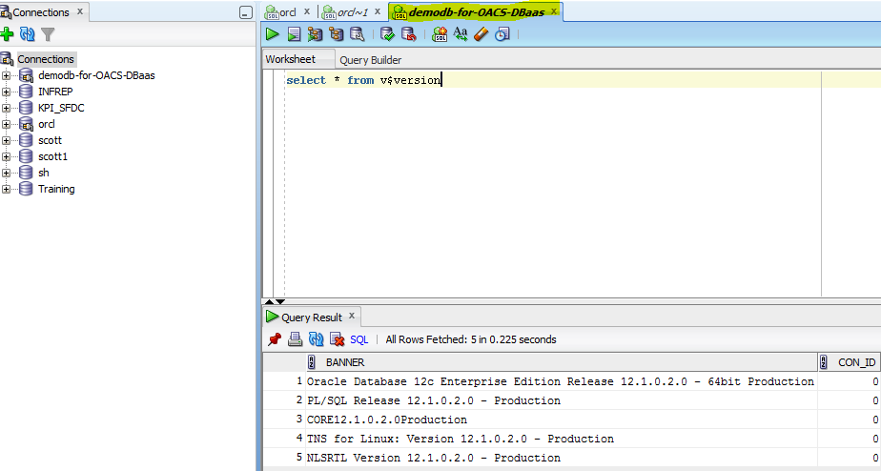The image size is (881, 471).
Task: Minimize the Connections panel
Action: pyautogui.click(x=246, y=12)
